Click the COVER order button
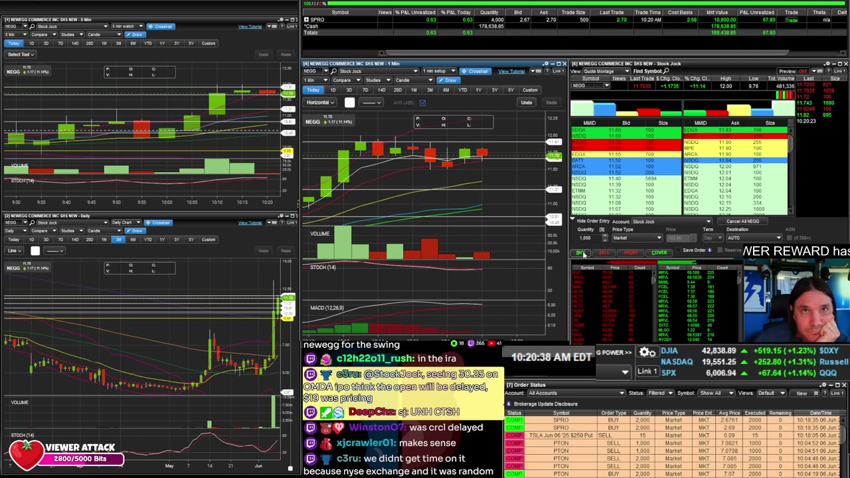This screenshot has height=478, width=850. click(x=659, y=252)
